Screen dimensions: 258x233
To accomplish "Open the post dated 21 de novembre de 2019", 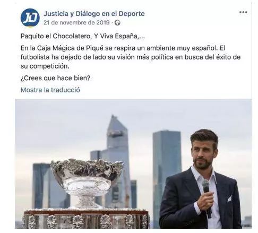I will (76, 23).
